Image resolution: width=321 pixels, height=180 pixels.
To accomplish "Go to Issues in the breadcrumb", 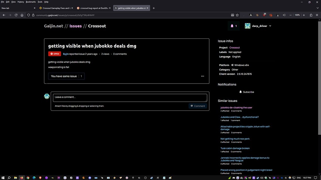I will click(x=75, y=26).
